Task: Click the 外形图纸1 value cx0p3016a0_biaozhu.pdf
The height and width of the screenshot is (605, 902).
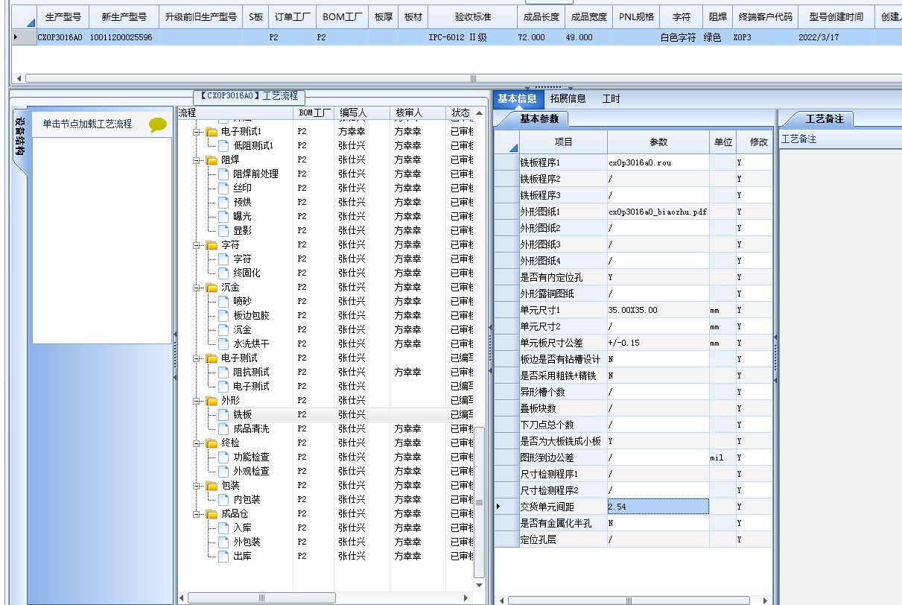Action: pos(658,212)
